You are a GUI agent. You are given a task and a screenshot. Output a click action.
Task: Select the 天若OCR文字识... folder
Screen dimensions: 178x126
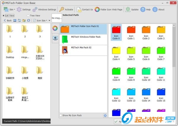pyautogui.click(x=40, y=52)
